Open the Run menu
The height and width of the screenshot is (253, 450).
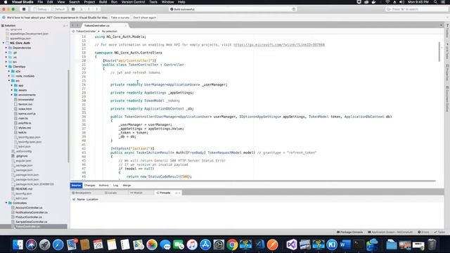114,2
